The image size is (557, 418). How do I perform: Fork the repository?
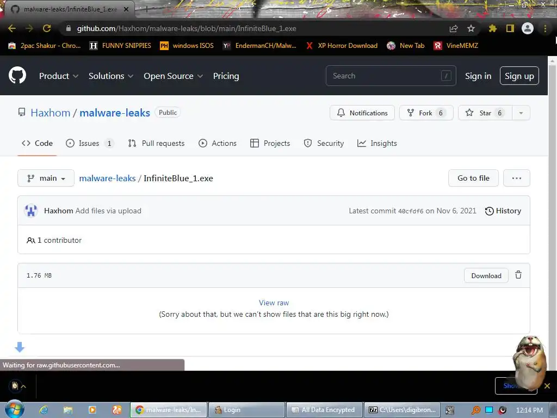pyautogui.click(x=426, y=113)
